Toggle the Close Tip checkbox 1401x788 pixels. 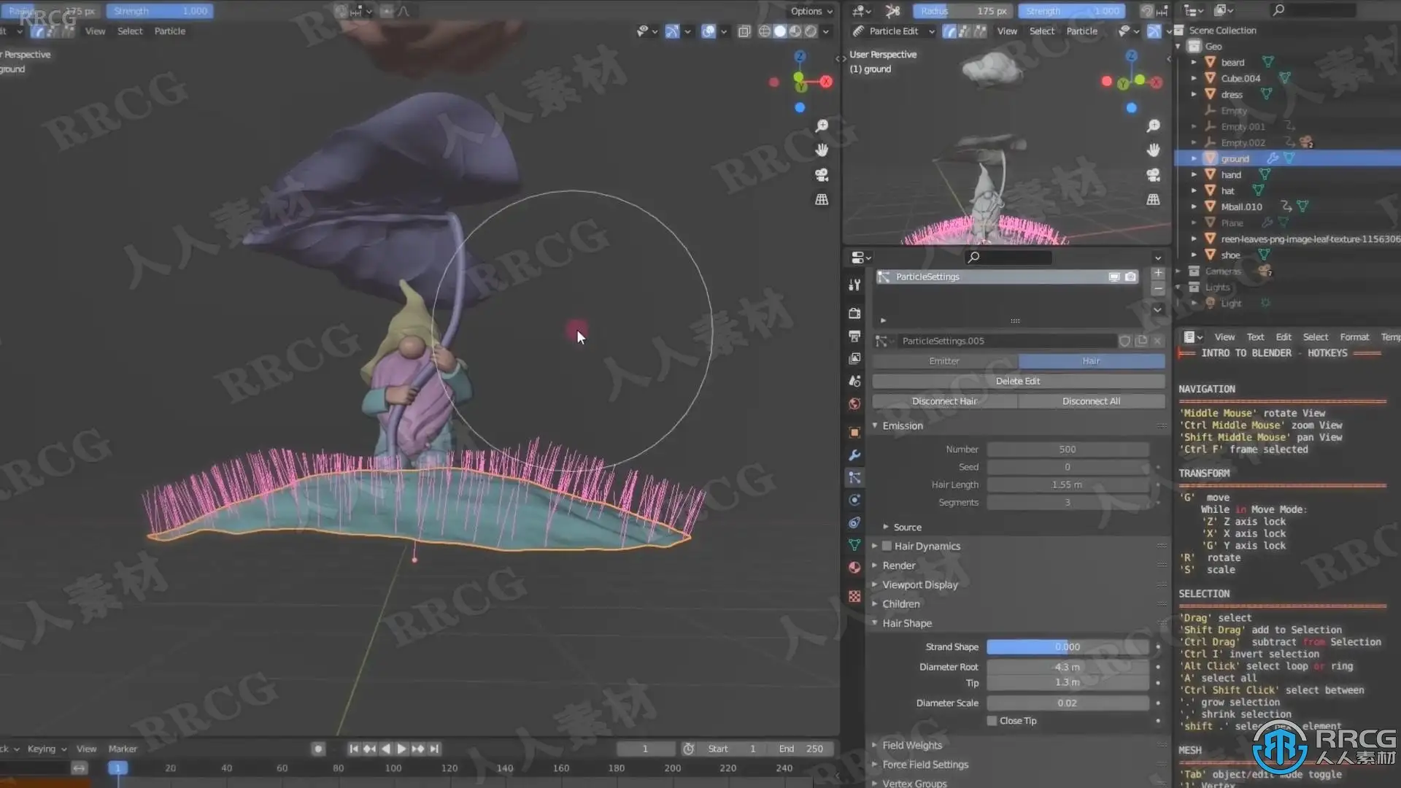tap(992, 721)
